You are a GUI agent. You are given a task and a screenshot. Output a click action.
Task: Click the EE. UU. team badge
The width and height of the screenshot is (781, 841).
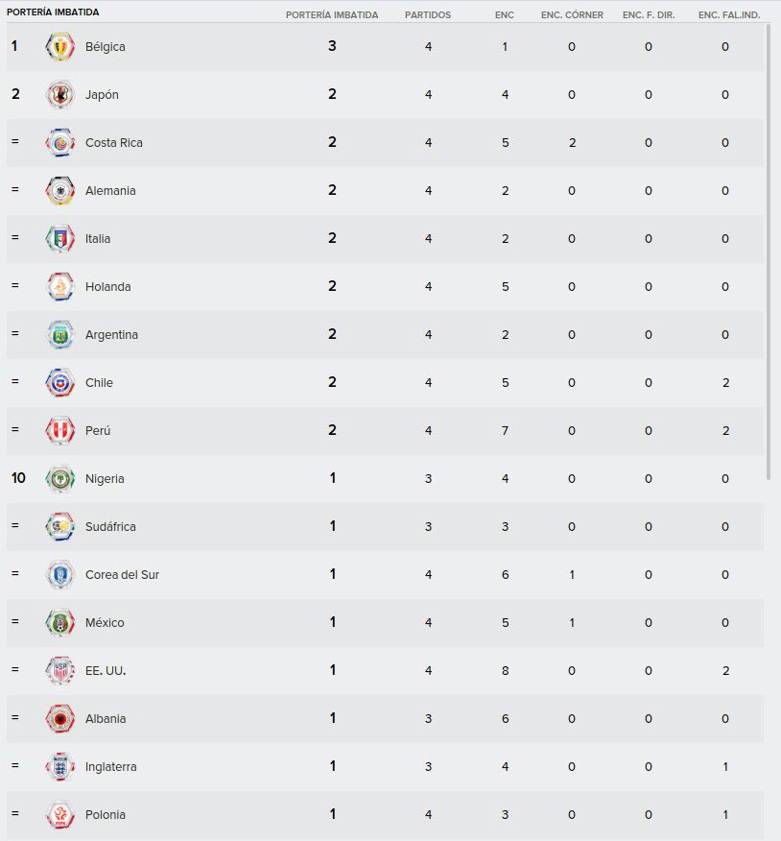60,670
